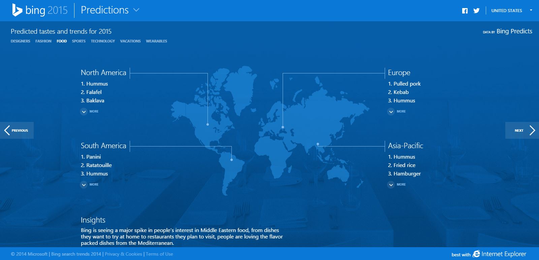Image resolution: width=539 pixels, height=260 pixels.
Task: Open the Wearables category tab
Action: (156, 41)
